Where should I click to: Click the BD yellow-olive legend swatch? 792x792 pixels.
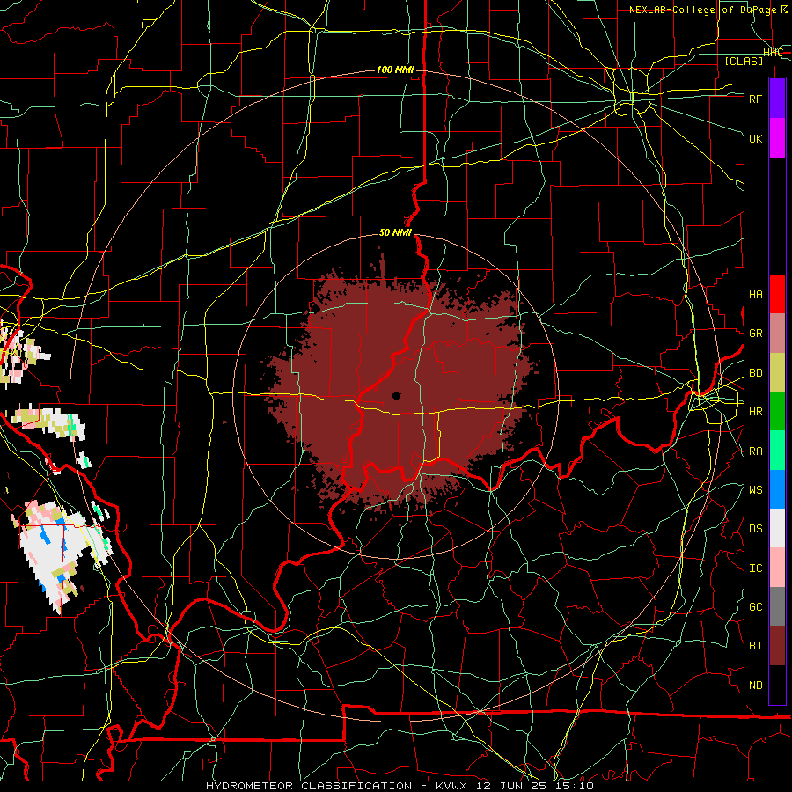[777, 373]
